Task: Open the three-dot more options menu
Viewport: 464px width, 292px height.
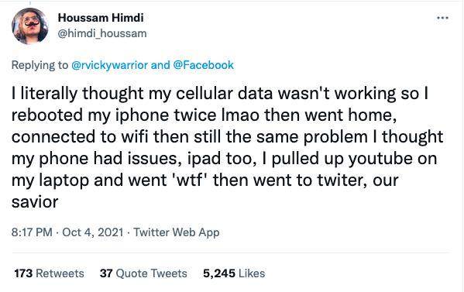Action: 442,18
